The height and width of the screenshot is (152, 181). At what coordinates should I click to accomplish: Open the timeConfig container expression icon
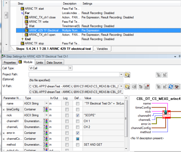pyautogui.click(x=46, y=109)
